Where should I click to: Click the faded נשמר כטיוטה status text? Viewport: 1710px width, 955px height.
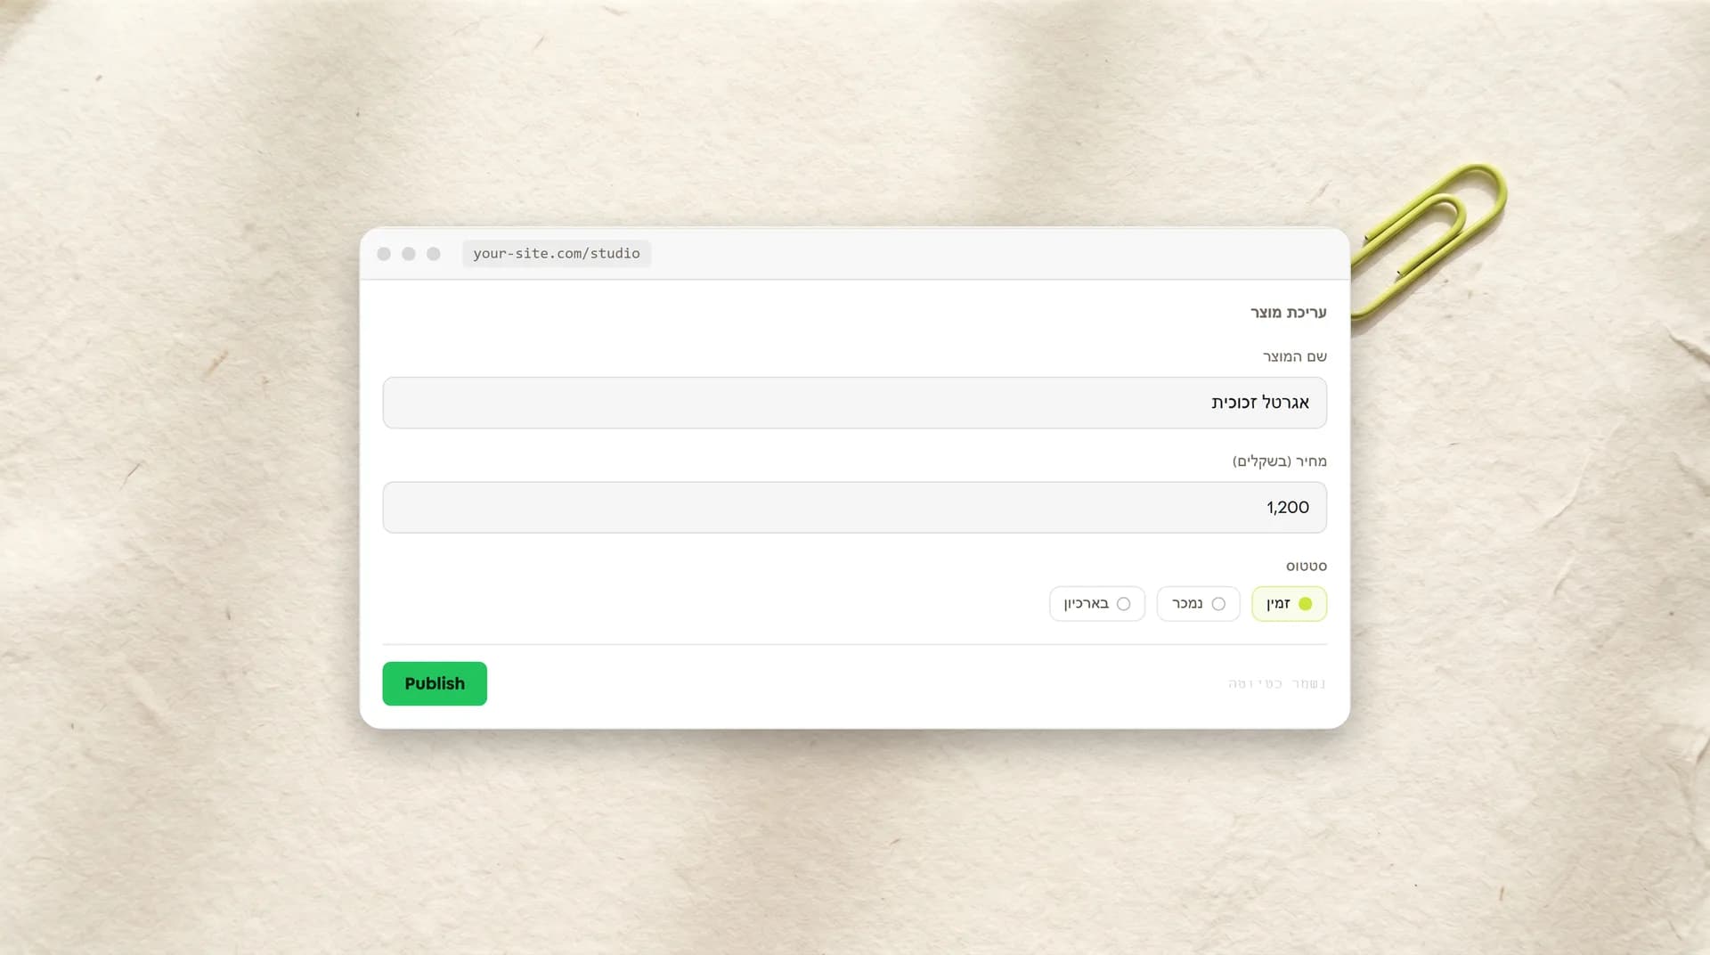coord(1277,684)
